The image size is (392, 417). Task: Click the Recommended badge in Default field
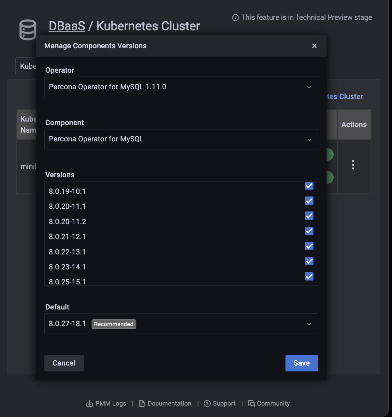click(x=114, y=324)
